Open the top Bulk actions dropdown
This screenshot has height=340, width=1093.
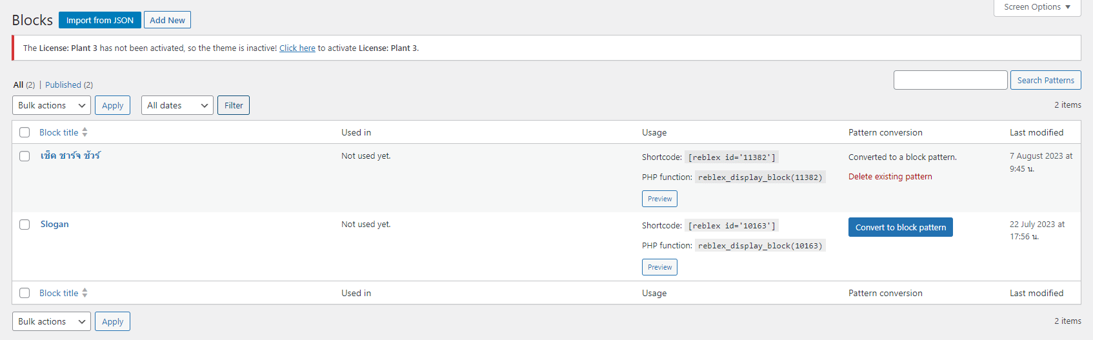[52, 105]
